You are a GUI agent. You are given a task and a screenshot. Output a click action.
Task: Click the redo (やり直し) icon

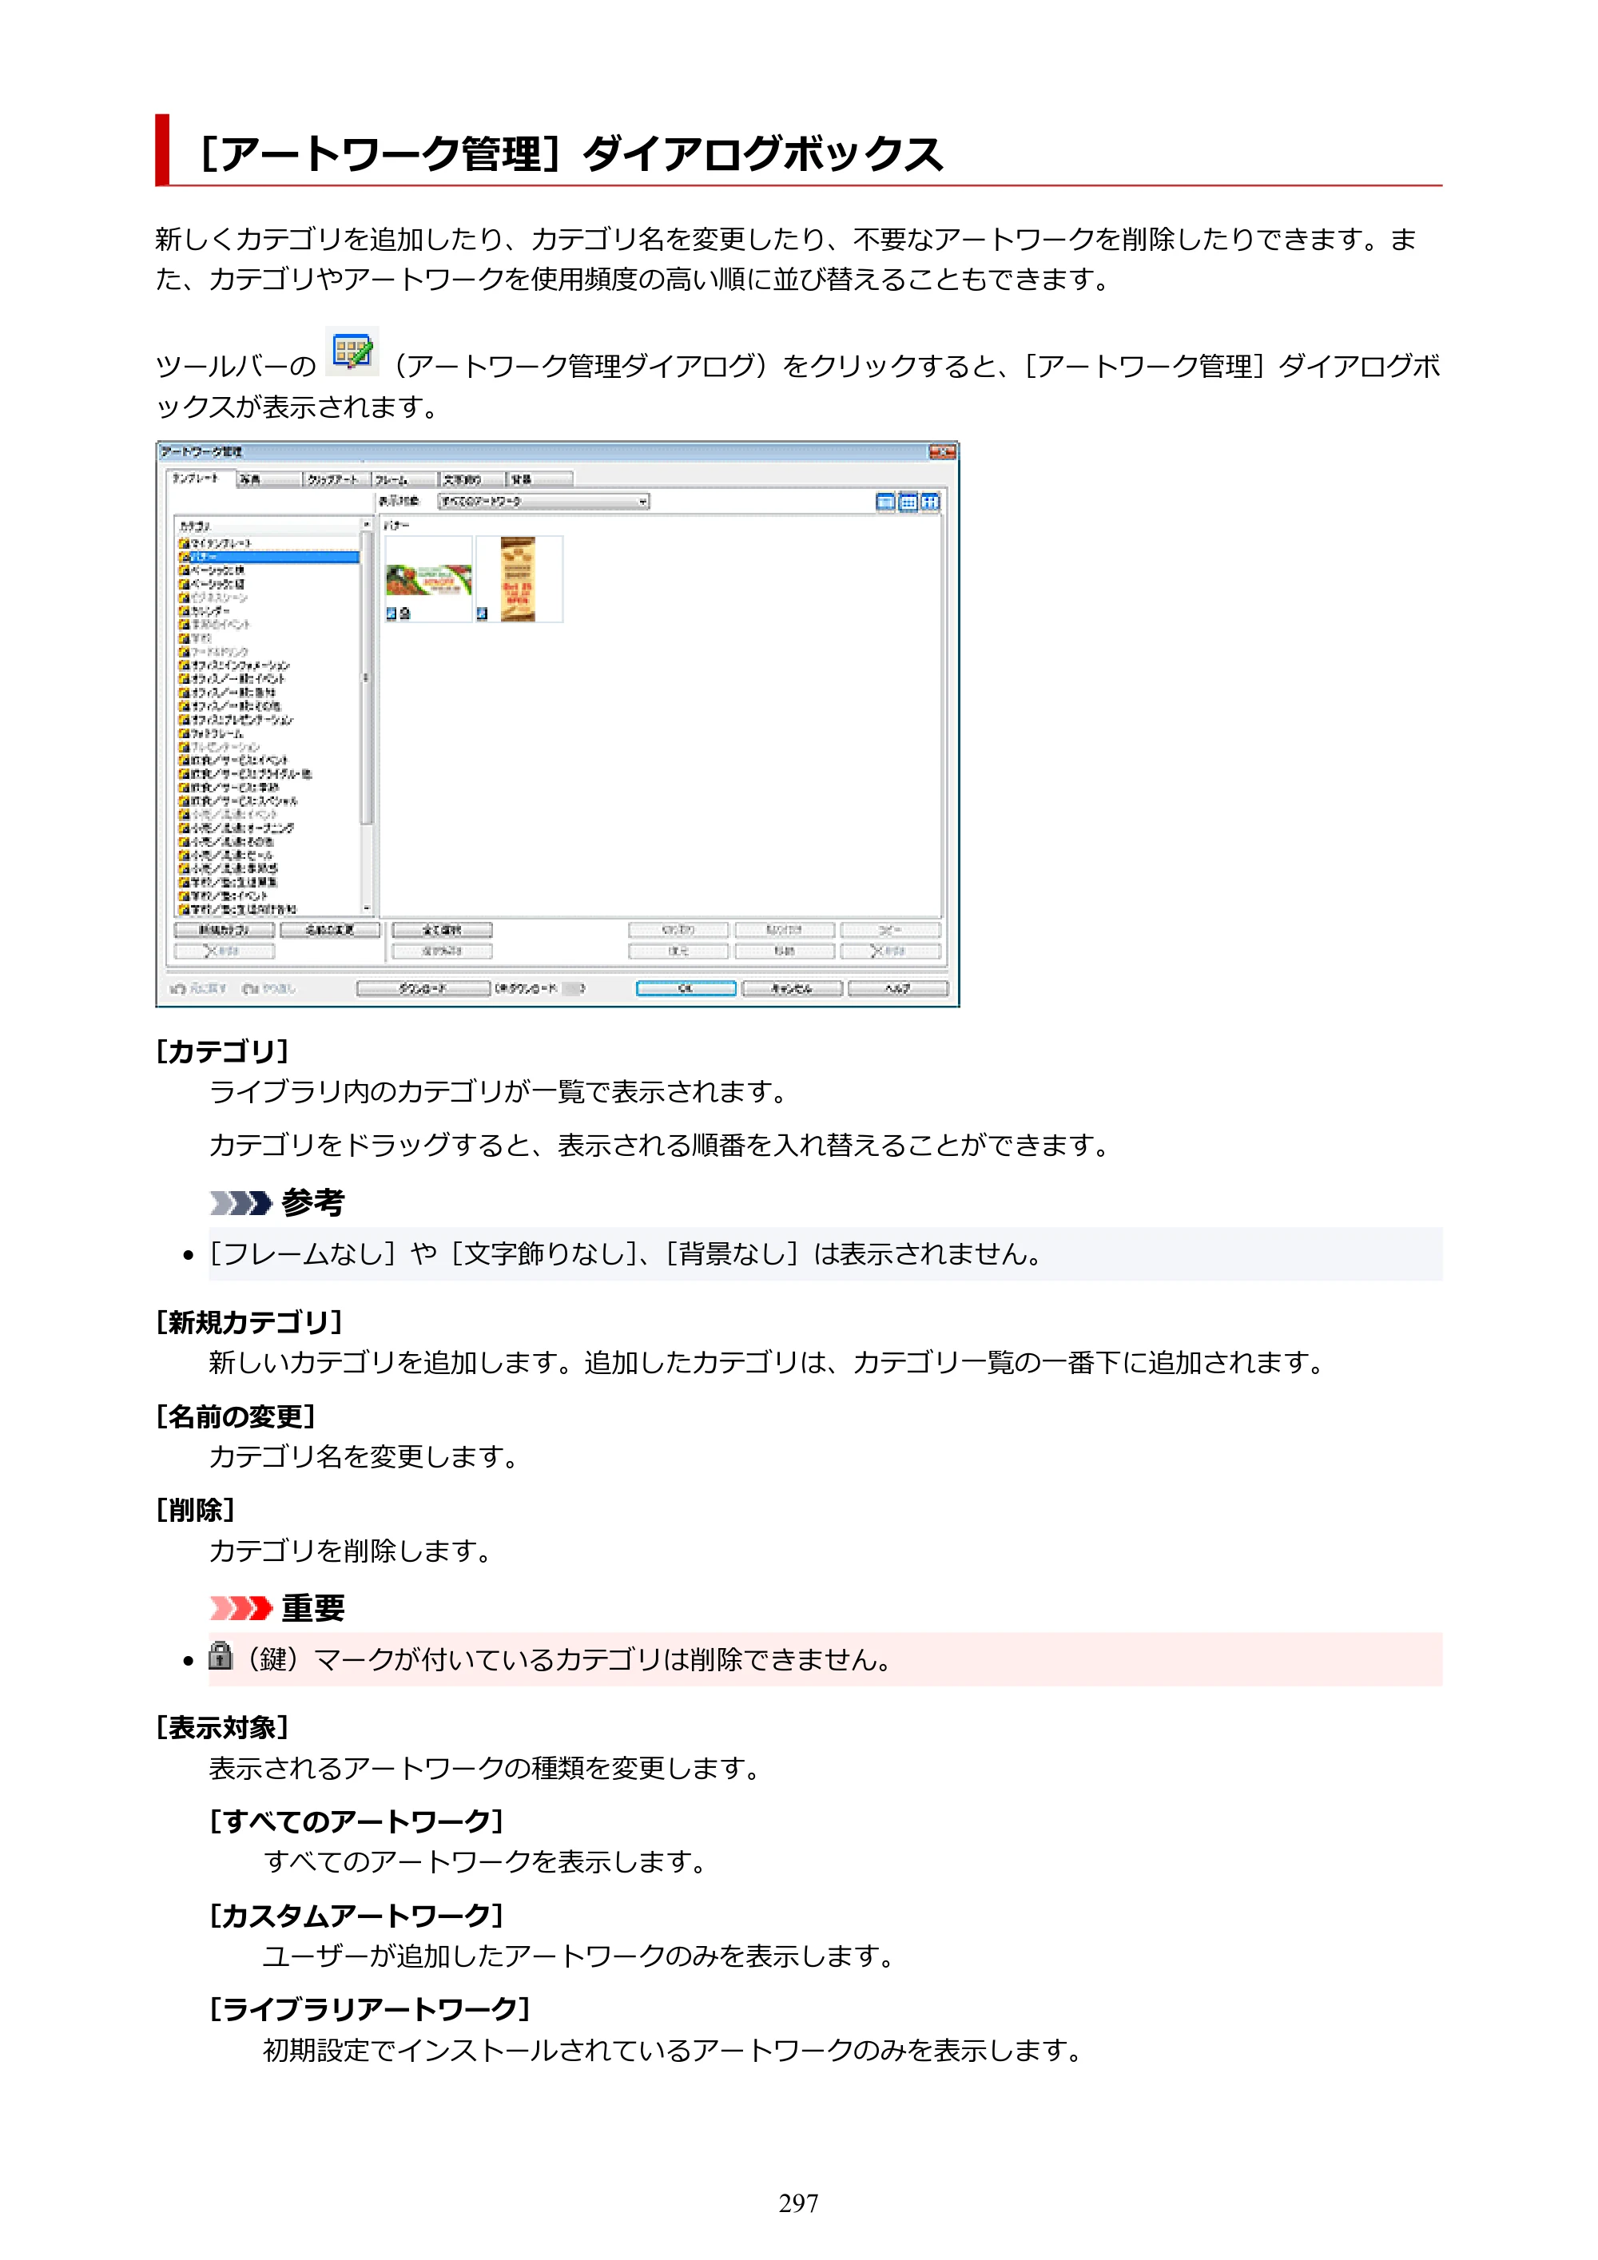pos(250,988)
